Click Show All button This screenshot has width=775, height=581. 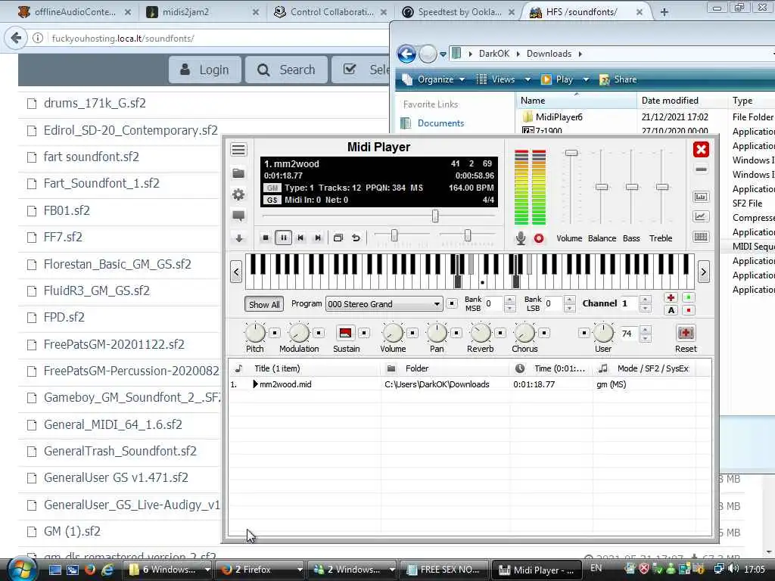click(264, 304)
